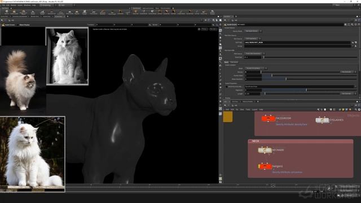
Task: Click the yellow sticky note in network view
Action: pyautogui.click(x=228, y=117)
